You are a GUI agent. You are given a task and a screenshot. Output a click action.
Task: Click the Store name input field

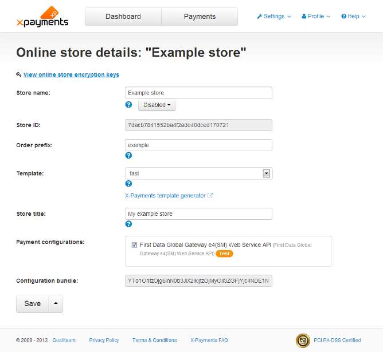(198, 93)
